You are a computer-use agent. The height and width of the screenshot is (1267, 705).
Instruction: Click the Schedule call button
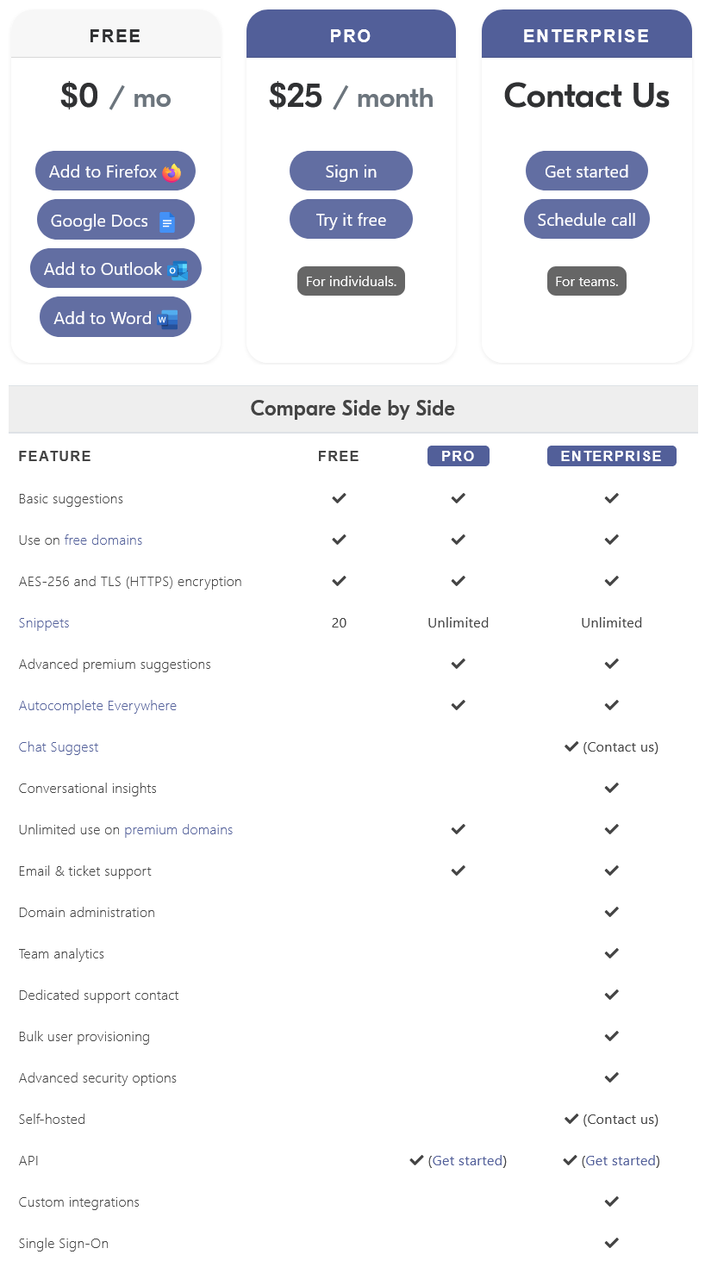(x=586, y=219)
